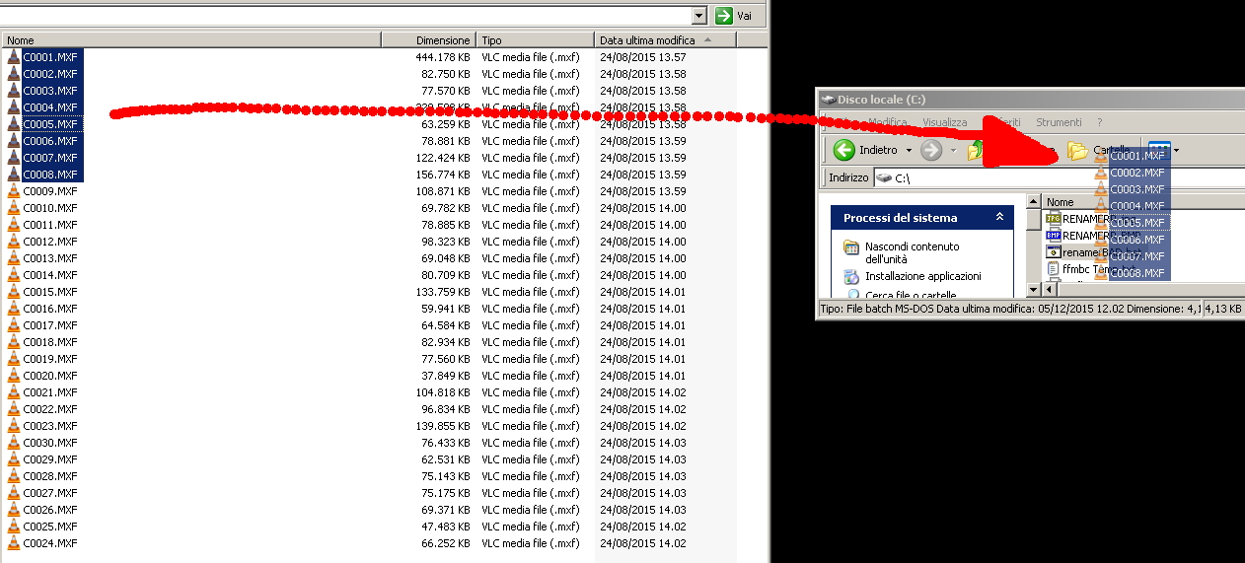Select the RENAMER JPG file icon
Viewport: 1245px width, 563px height.
(1053, 219)
